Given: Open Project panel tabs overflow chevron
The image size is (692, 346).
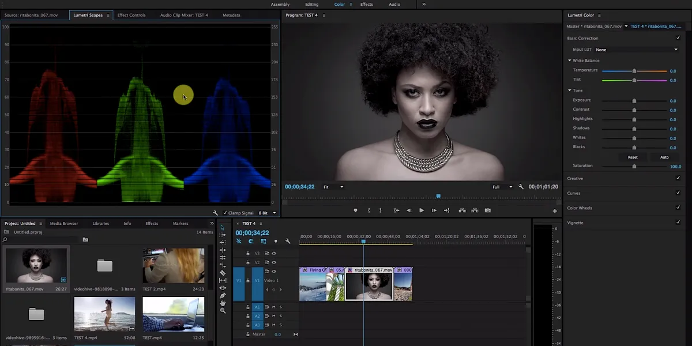Looking at the screenshot, I should tap(212, 223).
